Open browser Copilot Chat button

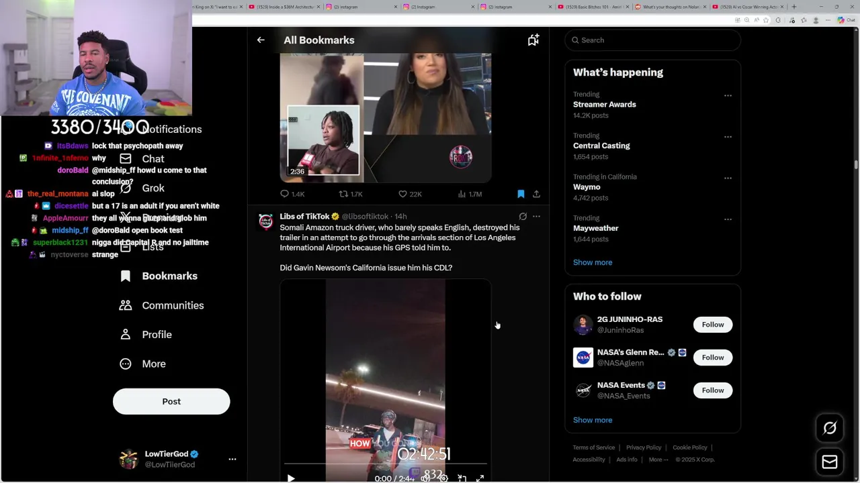click(x=845, y=20)
